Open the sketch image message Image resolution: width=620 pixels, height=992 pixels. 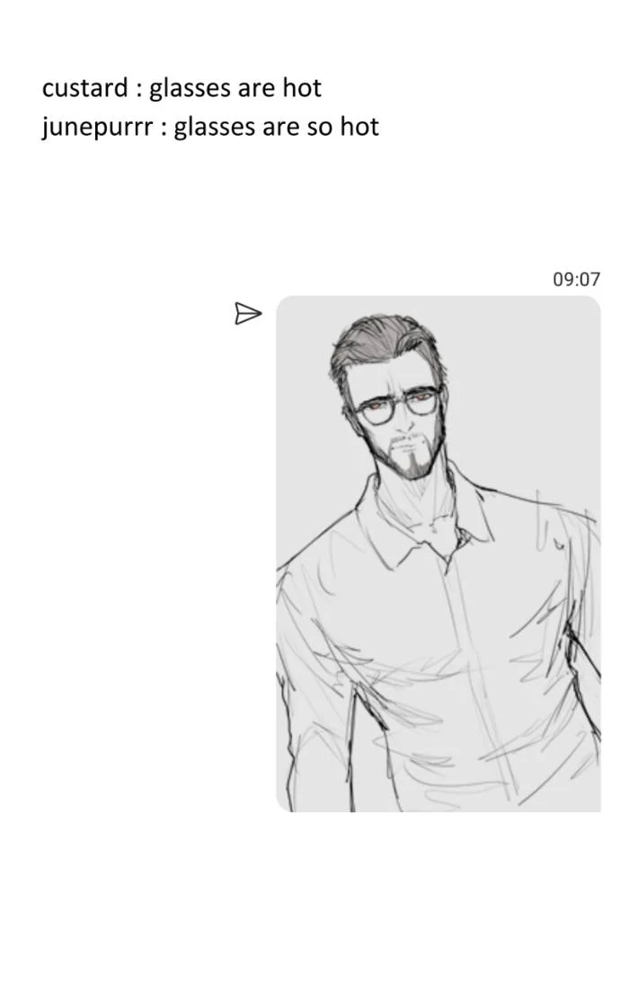[x=438, y=554]
